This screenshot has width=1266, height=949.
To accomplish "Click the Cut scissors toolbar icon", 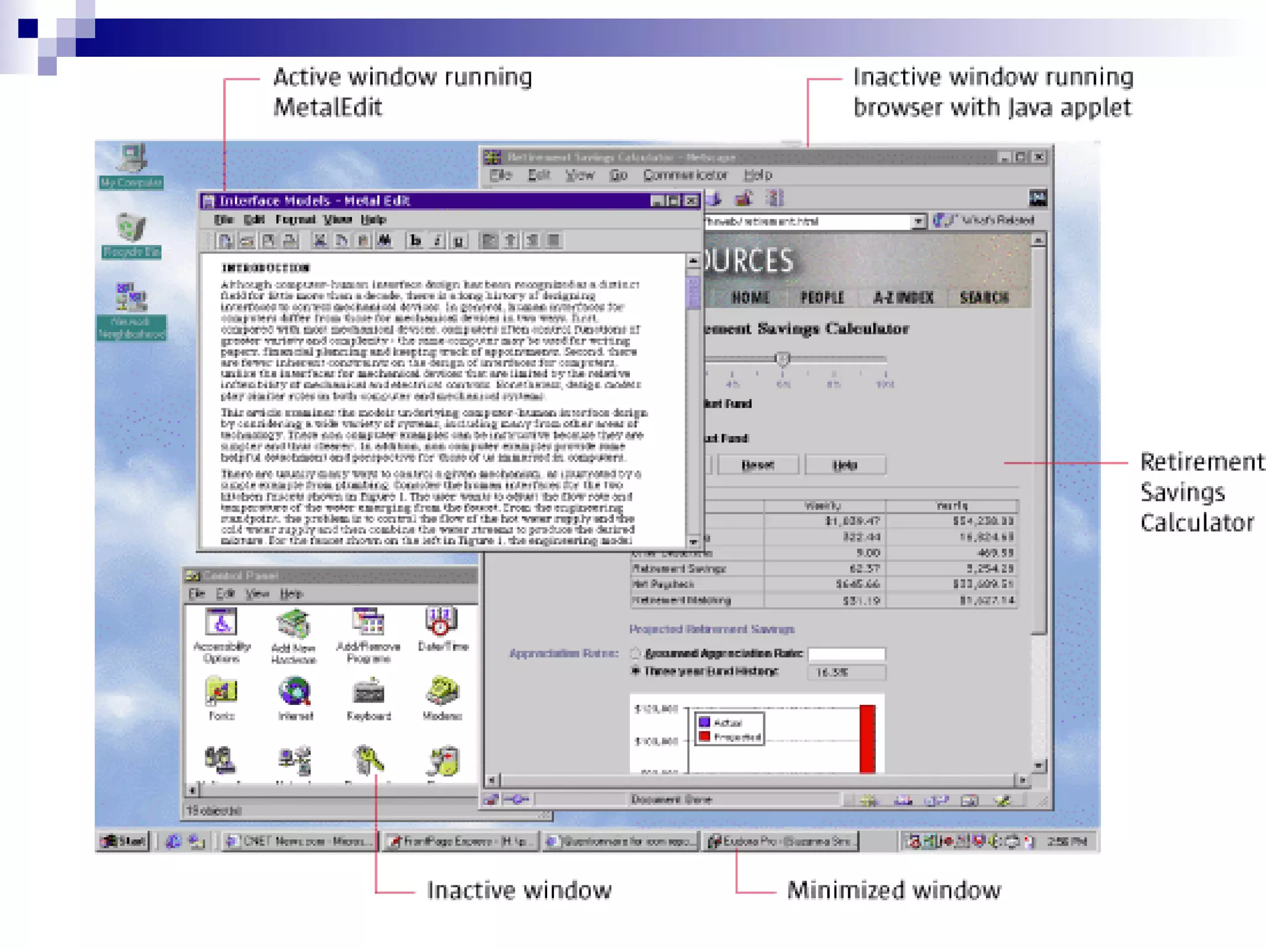I will pos(320,241).
